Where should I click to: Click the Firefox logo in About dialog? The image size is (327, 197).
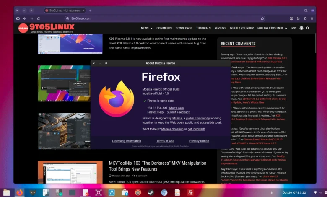[x=117, y=98]
